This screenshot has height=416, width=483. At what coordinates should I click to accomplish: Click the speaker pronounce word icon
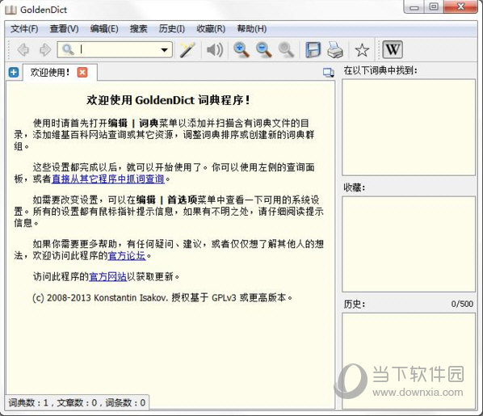(x=215, y=49)
